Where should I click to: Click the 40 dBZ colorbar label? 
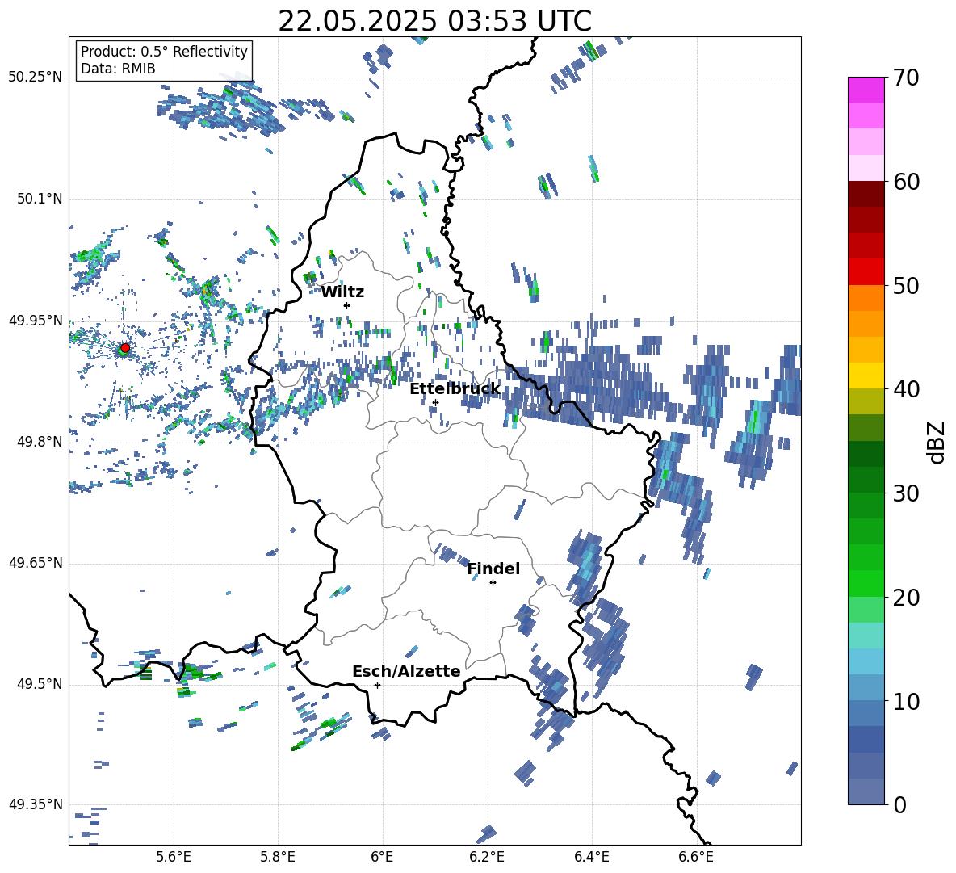(906, 389)
